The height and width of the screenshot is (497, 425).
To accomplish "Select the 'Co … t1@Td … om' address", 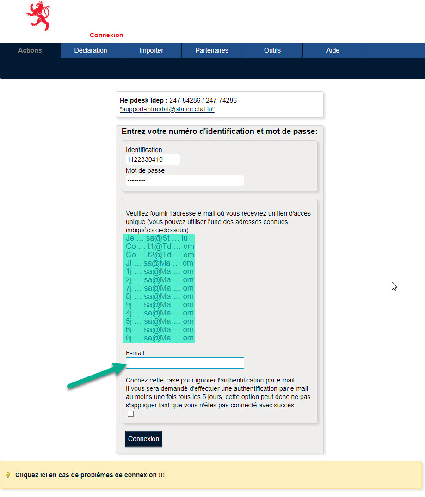I will 160,246.
